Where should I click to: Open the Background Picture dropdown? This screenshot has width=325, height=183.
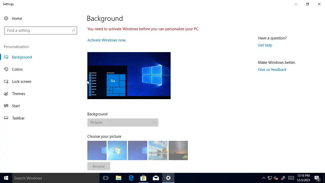123,123
